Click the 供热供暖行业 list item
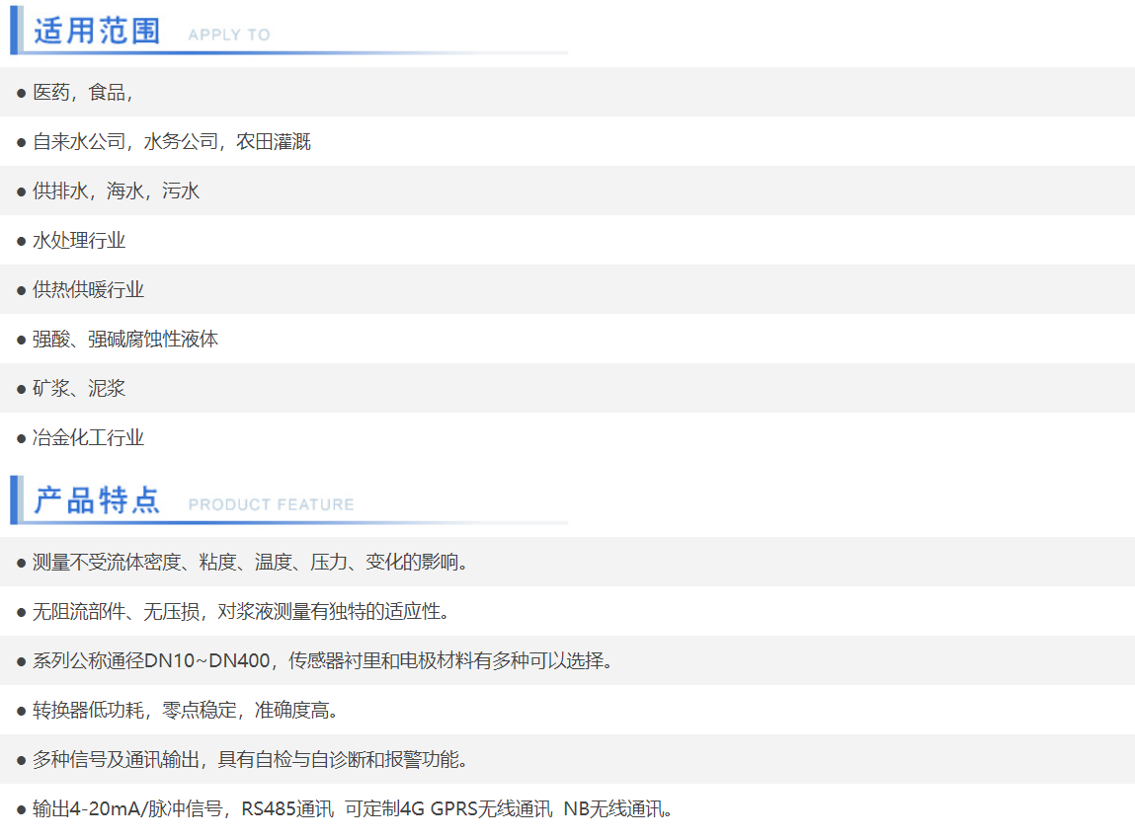The image size is (1135, 839). click(x=88, y=290)
